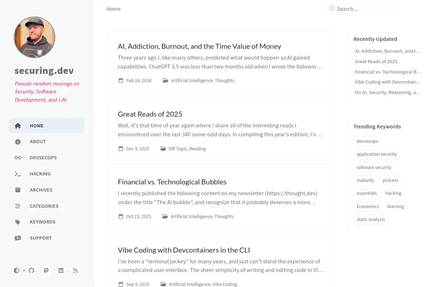Viewport: 431px width, 287px height.
Task: Click the DevSecOps infinity icon
Action: (x=18, y=158)
